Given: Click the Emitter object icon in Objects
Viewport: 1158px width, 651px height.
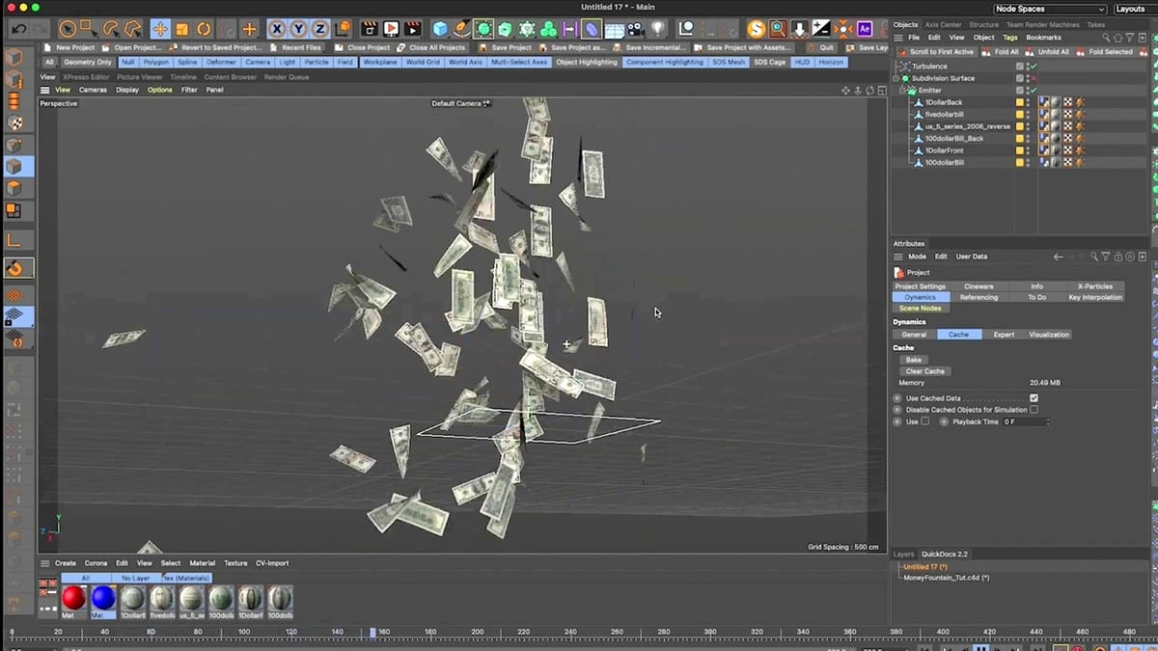Looking at the screenshot, I should [x=911, y=90].
